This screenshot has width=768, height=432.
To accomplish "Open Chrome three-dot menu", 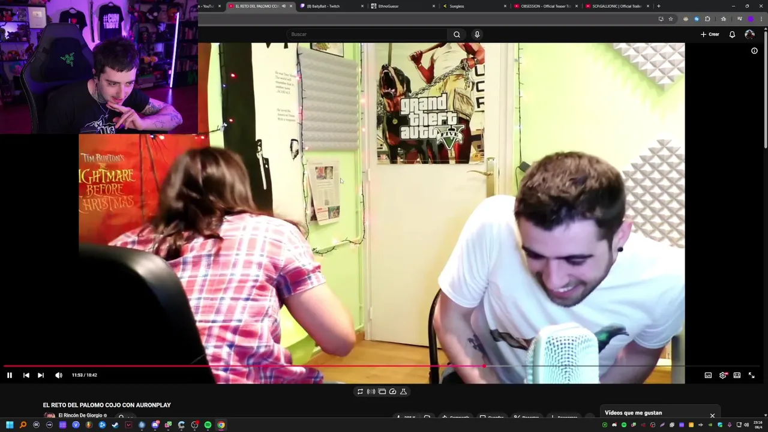I will (x=761, y=19).
